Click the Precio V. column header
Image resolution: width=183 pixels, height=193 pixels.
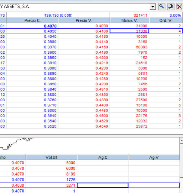[84, 21]
